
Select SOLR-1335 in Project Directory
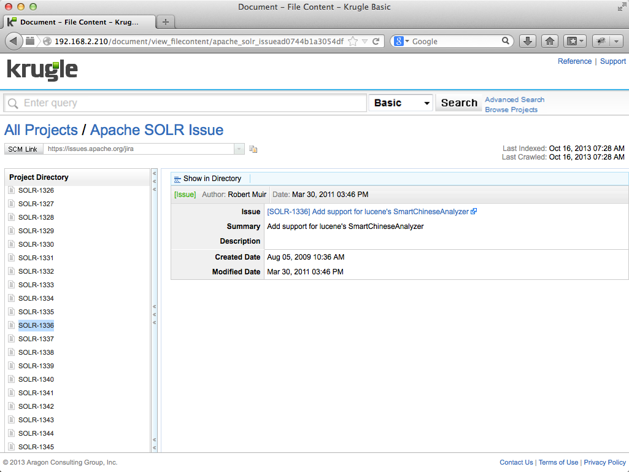36,312
